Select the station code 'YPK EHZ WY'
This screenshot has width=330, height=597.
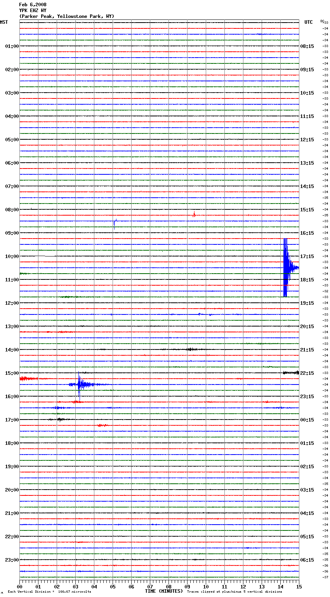click(x=33, y=11)
